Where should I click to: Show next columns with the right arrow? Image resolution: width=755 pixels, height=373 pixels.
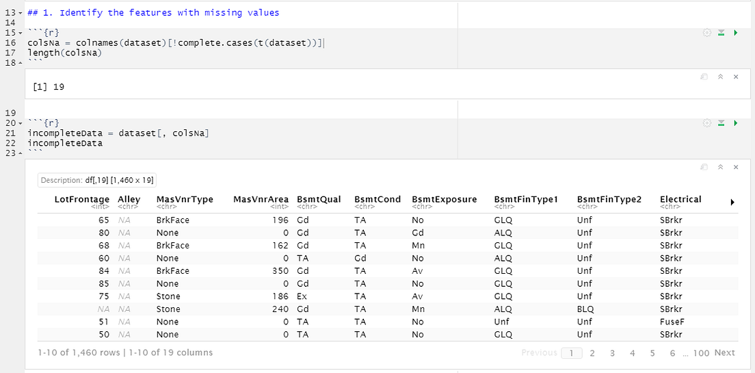pyautogui.click(x=732, y=203)
